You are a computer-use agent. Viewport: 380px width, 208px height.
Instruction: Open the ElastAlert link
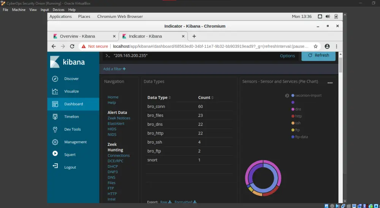116,124
